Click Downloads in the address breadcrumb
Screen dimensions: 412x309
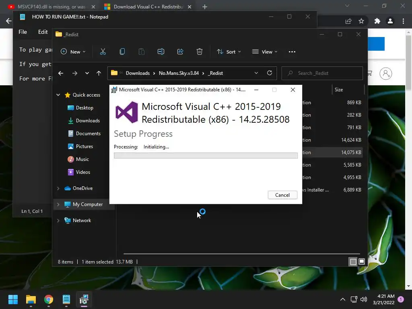pos(138,73)
